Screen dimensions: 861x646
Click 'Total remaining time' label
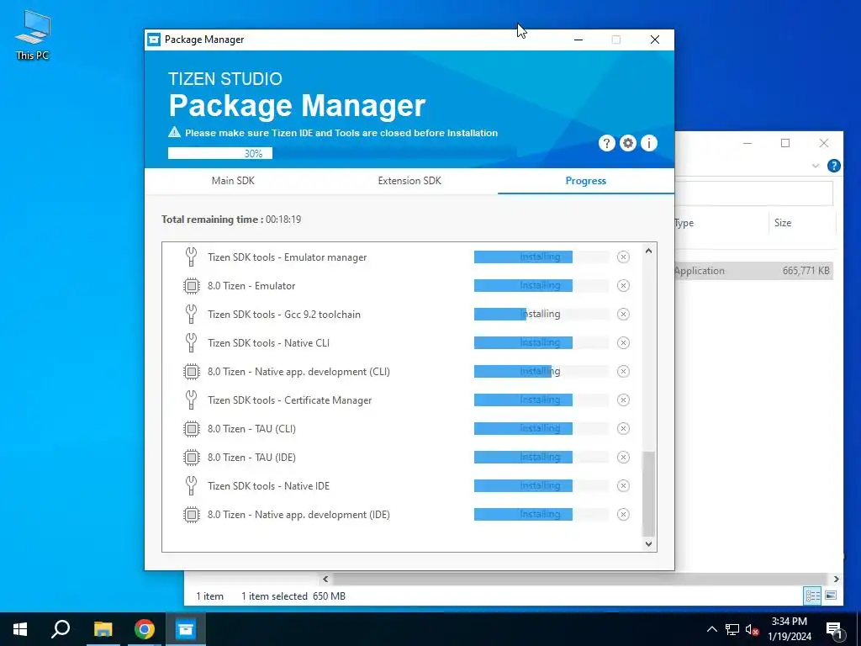[x=212, y=220]
